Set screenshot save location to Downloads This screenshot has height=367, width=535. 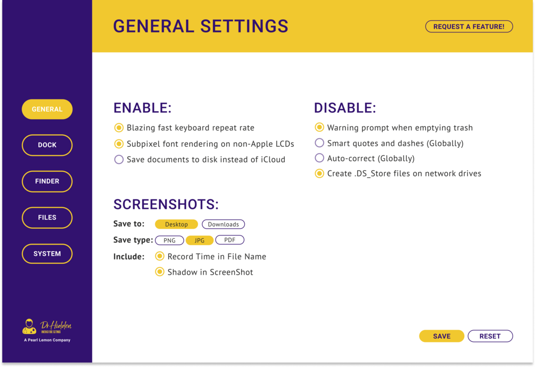tap(223, 224)
